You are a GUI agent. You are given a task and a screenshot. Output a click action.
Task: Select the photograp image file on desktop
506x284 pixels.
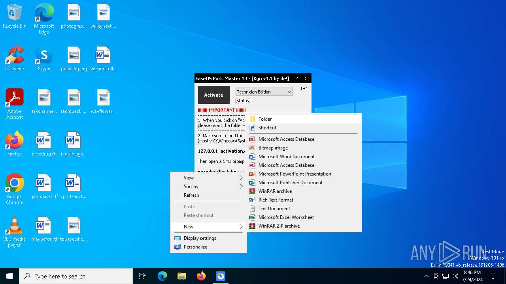pos(74,17)
